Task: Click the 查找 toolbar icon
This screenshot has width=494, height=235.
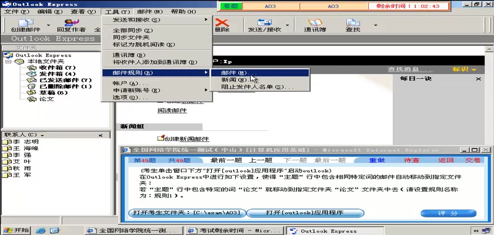Action: point(352,25)
